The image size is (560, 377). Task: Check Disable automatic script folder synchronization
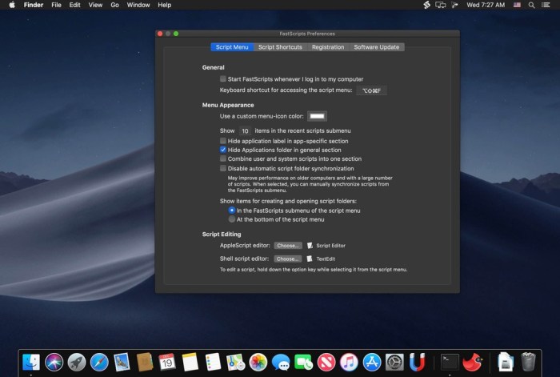click(223, 169)
